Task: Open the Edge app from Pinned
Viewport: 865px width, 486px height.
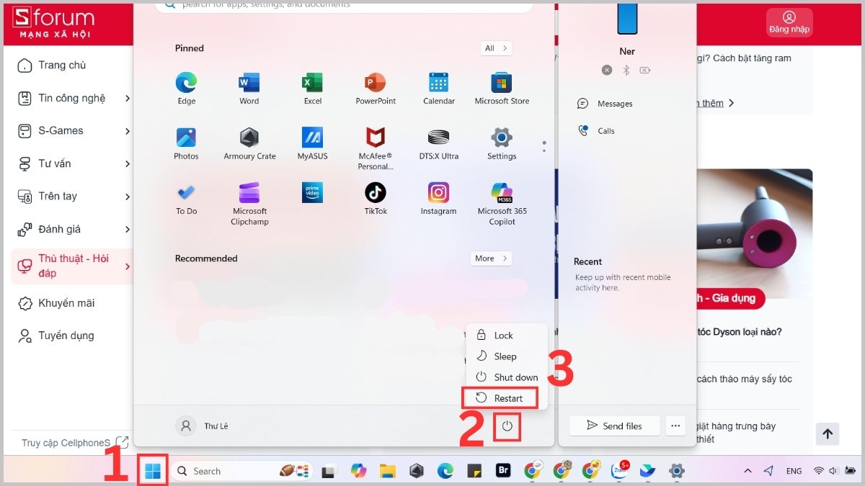Action: 187,89
